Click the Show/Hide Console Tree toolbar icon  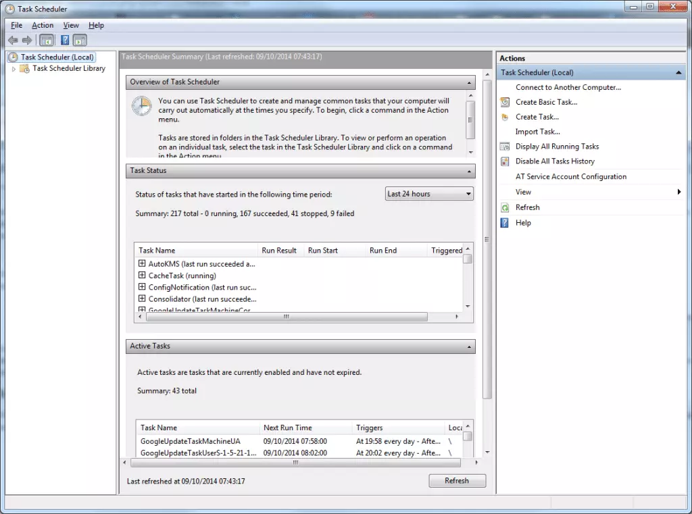[46, 40]
